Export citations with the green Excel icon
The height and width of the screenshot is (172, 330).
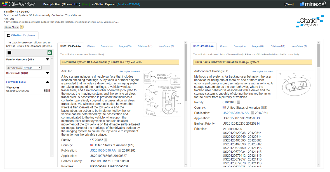pyautogui.click(x=50, y=53)
